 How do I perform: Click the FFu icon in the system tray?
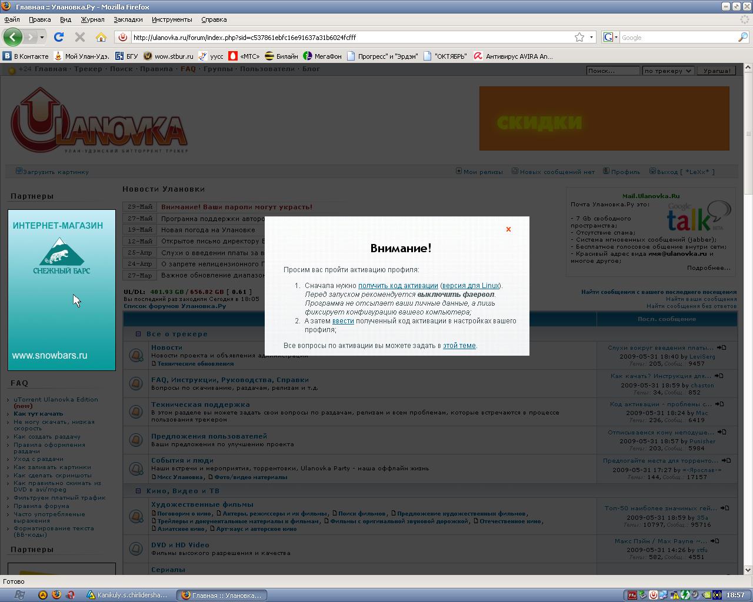(x=632, y=595)
